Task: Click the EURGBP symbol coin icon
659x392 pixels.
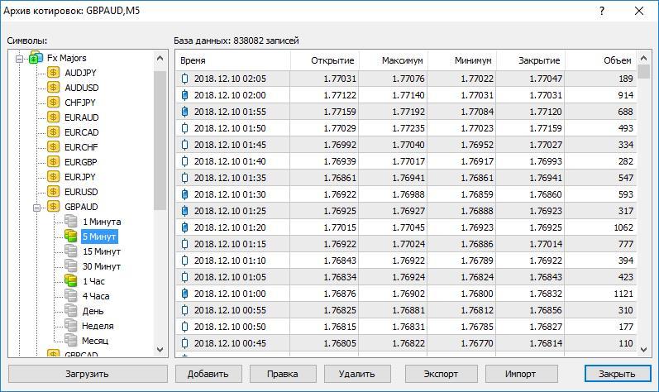Action: [55, 162]
